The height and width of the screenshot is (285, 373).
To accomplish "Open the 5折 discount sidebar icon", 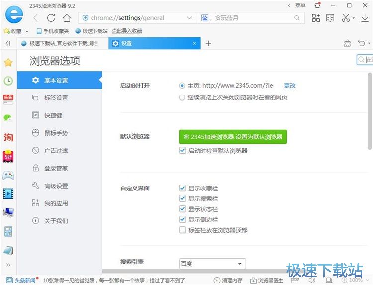I will point(8,156).
